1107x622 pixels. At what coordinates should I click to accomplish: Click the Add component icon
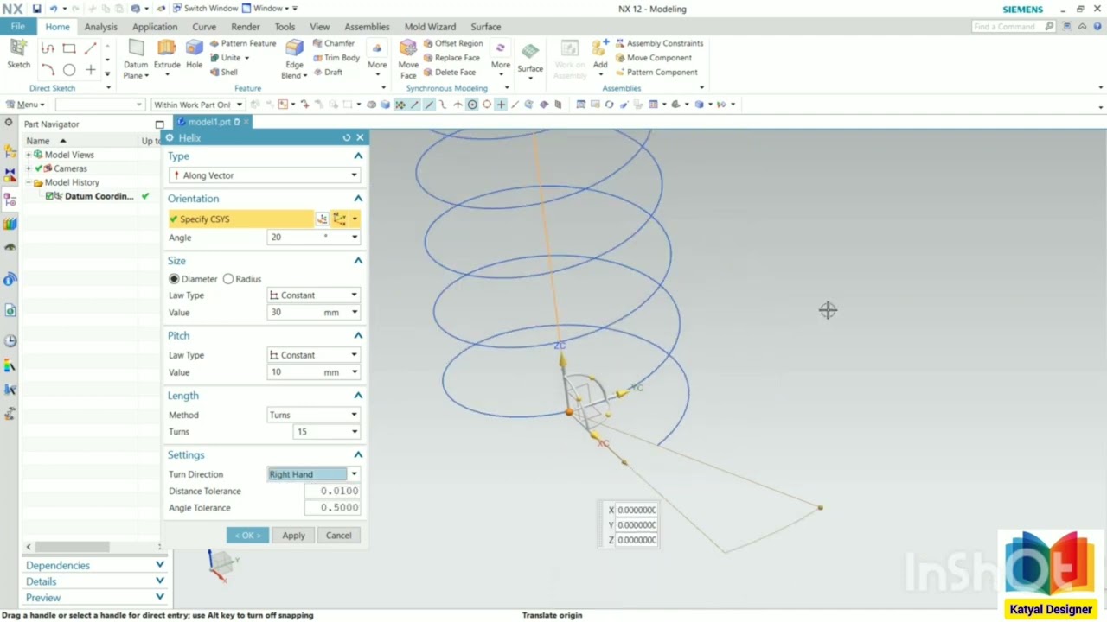[599, 48]
